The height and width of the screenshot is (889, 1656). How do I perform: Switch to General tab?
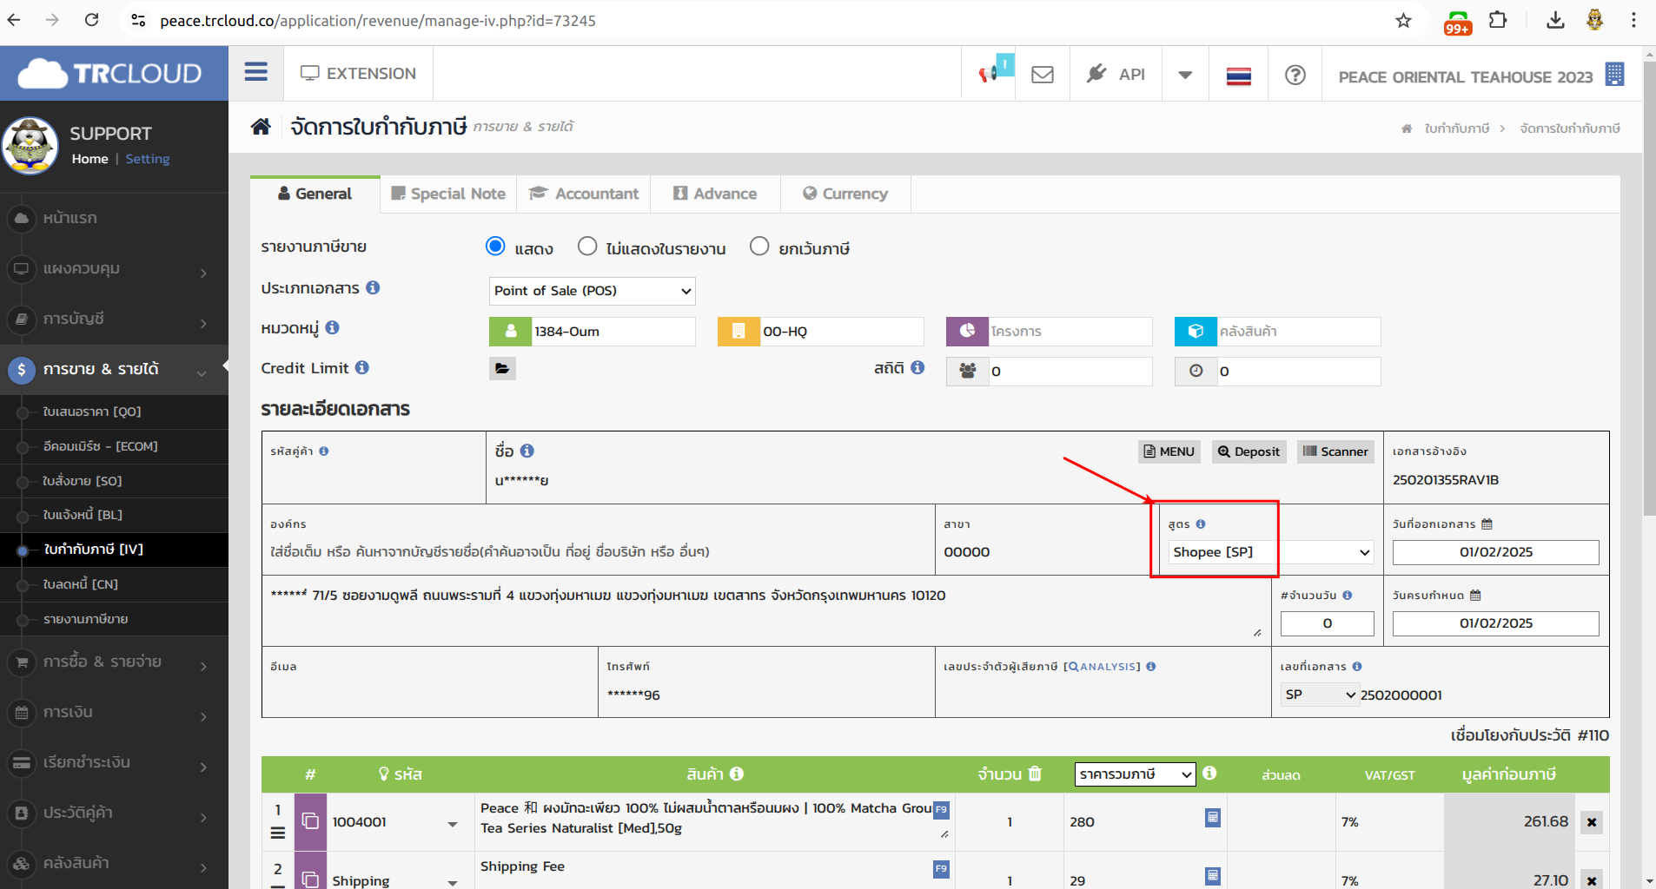point(315,194)
